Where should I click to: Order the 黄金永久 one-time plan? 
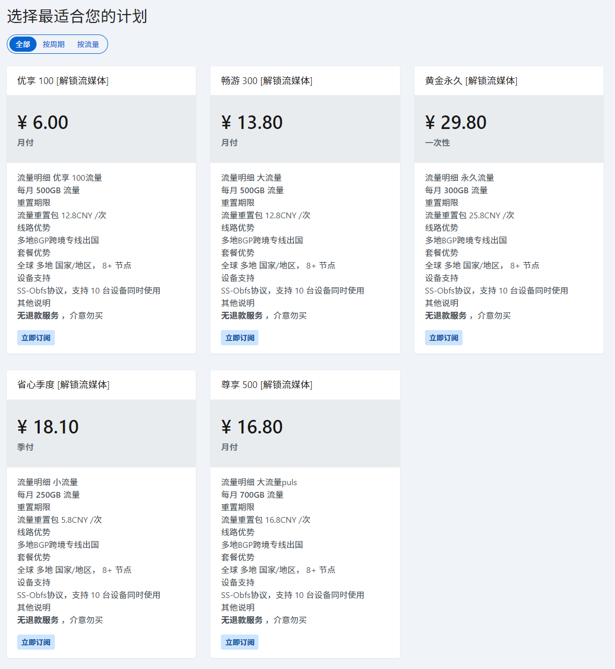tap(443, 338)
